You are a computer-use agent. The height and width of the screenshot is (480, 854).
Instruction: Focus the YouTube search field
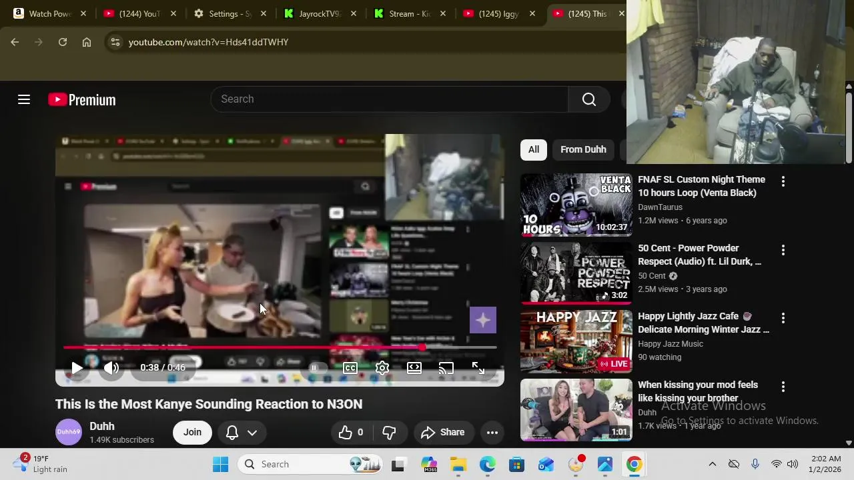(389, 99)
